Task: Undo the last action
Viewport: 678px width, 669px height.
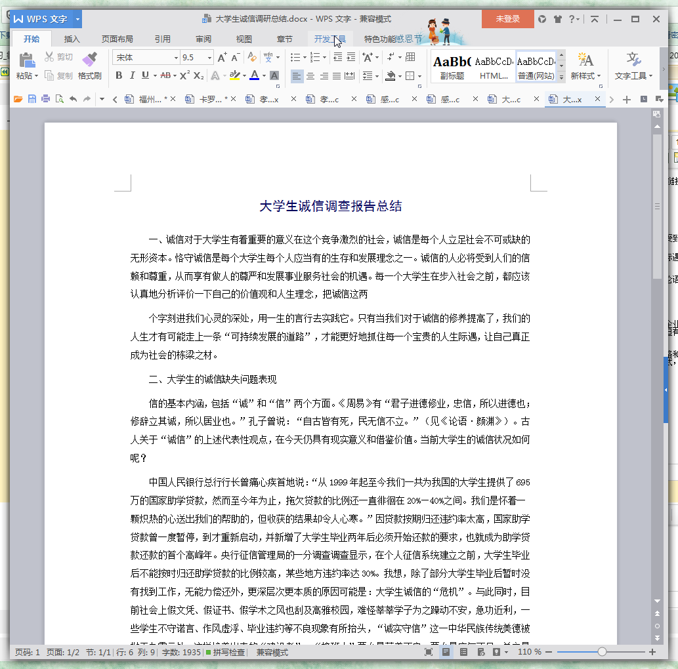Action: [73, 100]
